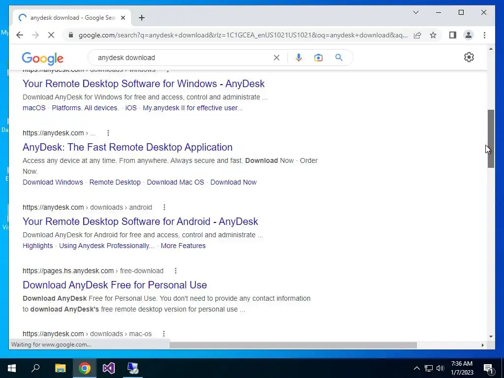This screenshot has height=378, width=504.
Task: Click the scroll up arrow of the page
Action: (x=491, y=49)
